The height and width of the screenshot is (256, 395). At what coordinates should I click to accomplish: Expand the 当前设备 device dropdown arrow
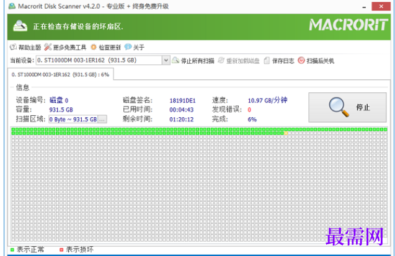166,60
